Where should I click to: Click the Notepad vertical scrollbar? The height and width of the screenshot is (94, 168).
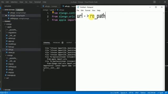click(x=164, y=51)
